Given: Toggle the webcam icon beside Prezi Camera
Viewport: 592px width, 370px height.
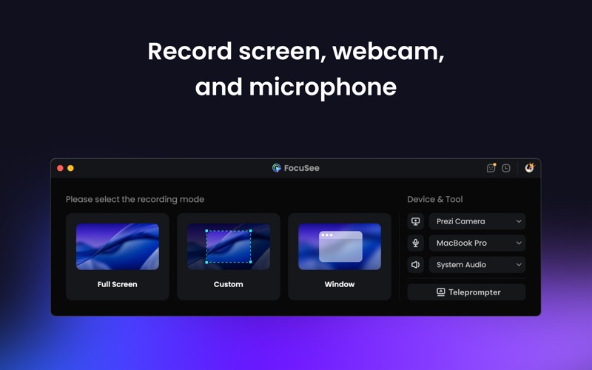Looking at the screenshot, I should coord(416,221).
